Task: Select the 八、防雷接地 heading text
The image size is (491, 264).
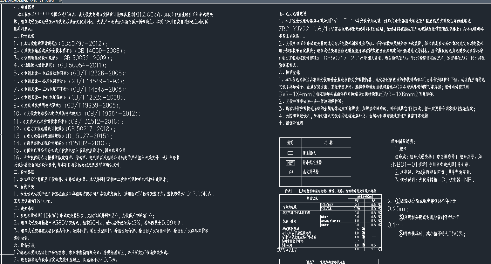Action: pyautogui.click(x=289, y=73)
